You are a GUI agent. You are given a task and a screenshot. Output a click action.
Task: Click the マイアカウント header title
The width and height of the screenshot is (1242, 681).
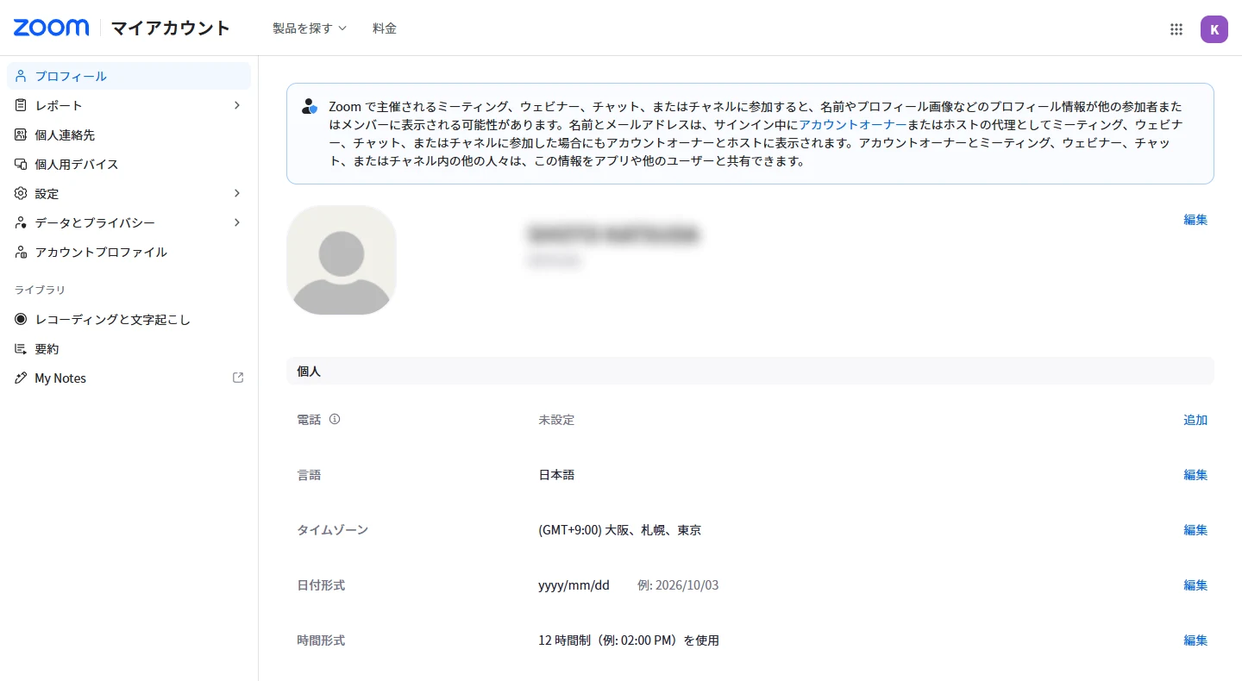click(x=171, y=28)
